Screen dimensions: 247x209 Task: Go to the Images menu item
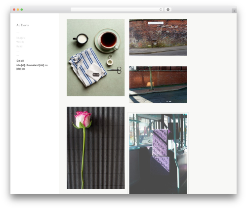21,38
